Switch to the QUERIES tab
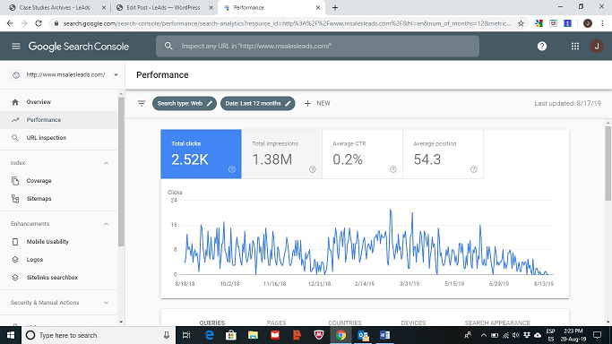 click(x=212, y=322)
